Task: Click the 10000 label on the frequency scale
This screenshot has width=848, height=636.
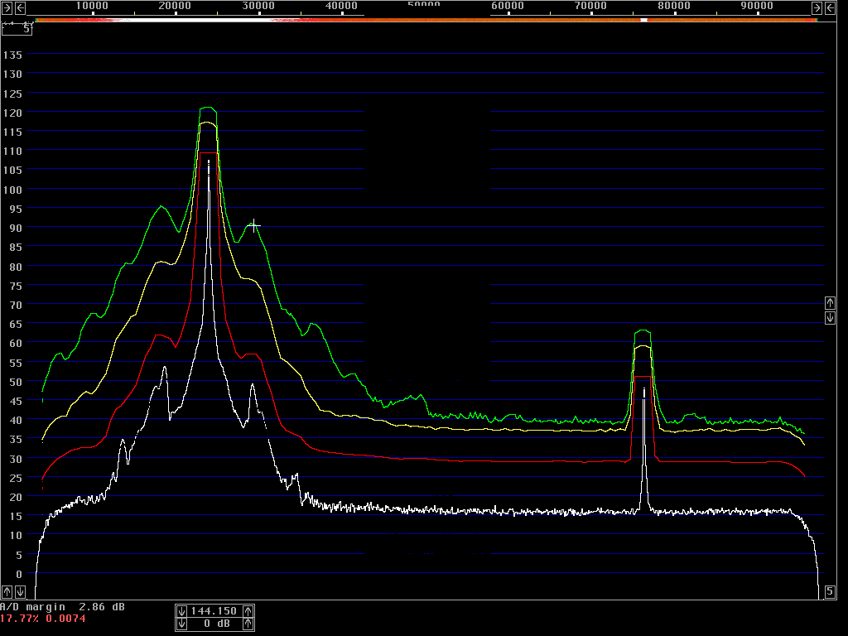Action: (91, 6)
